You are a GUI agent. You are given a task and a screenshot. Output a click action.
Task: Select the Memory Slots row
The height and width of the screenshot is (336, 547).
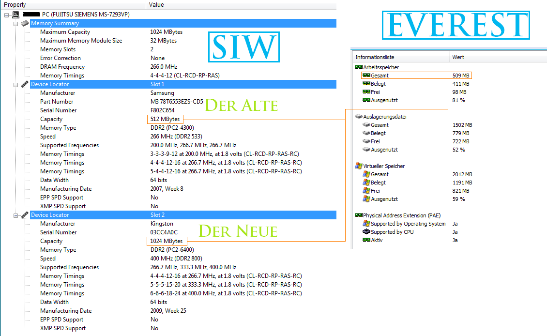pyautogui.click(x=188, y=49)
